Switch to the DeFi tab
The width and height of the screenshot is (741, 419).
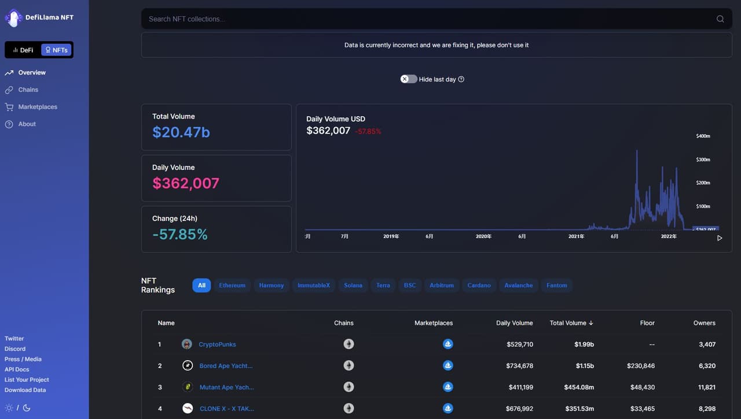coord(23,50)
